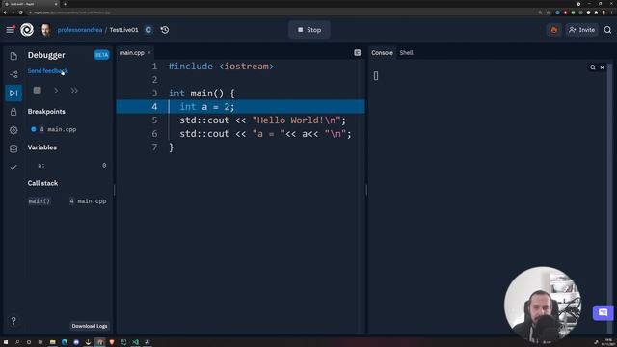617x347 pixels.
Task: Stop the debugger with square button
Action: point(38,91)
